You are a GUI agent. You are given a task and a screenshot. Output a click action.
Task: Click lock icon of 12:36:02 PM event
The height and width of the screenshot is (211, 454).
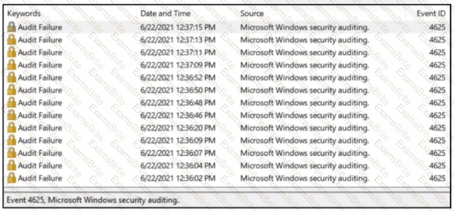click(x=12, y=178)
